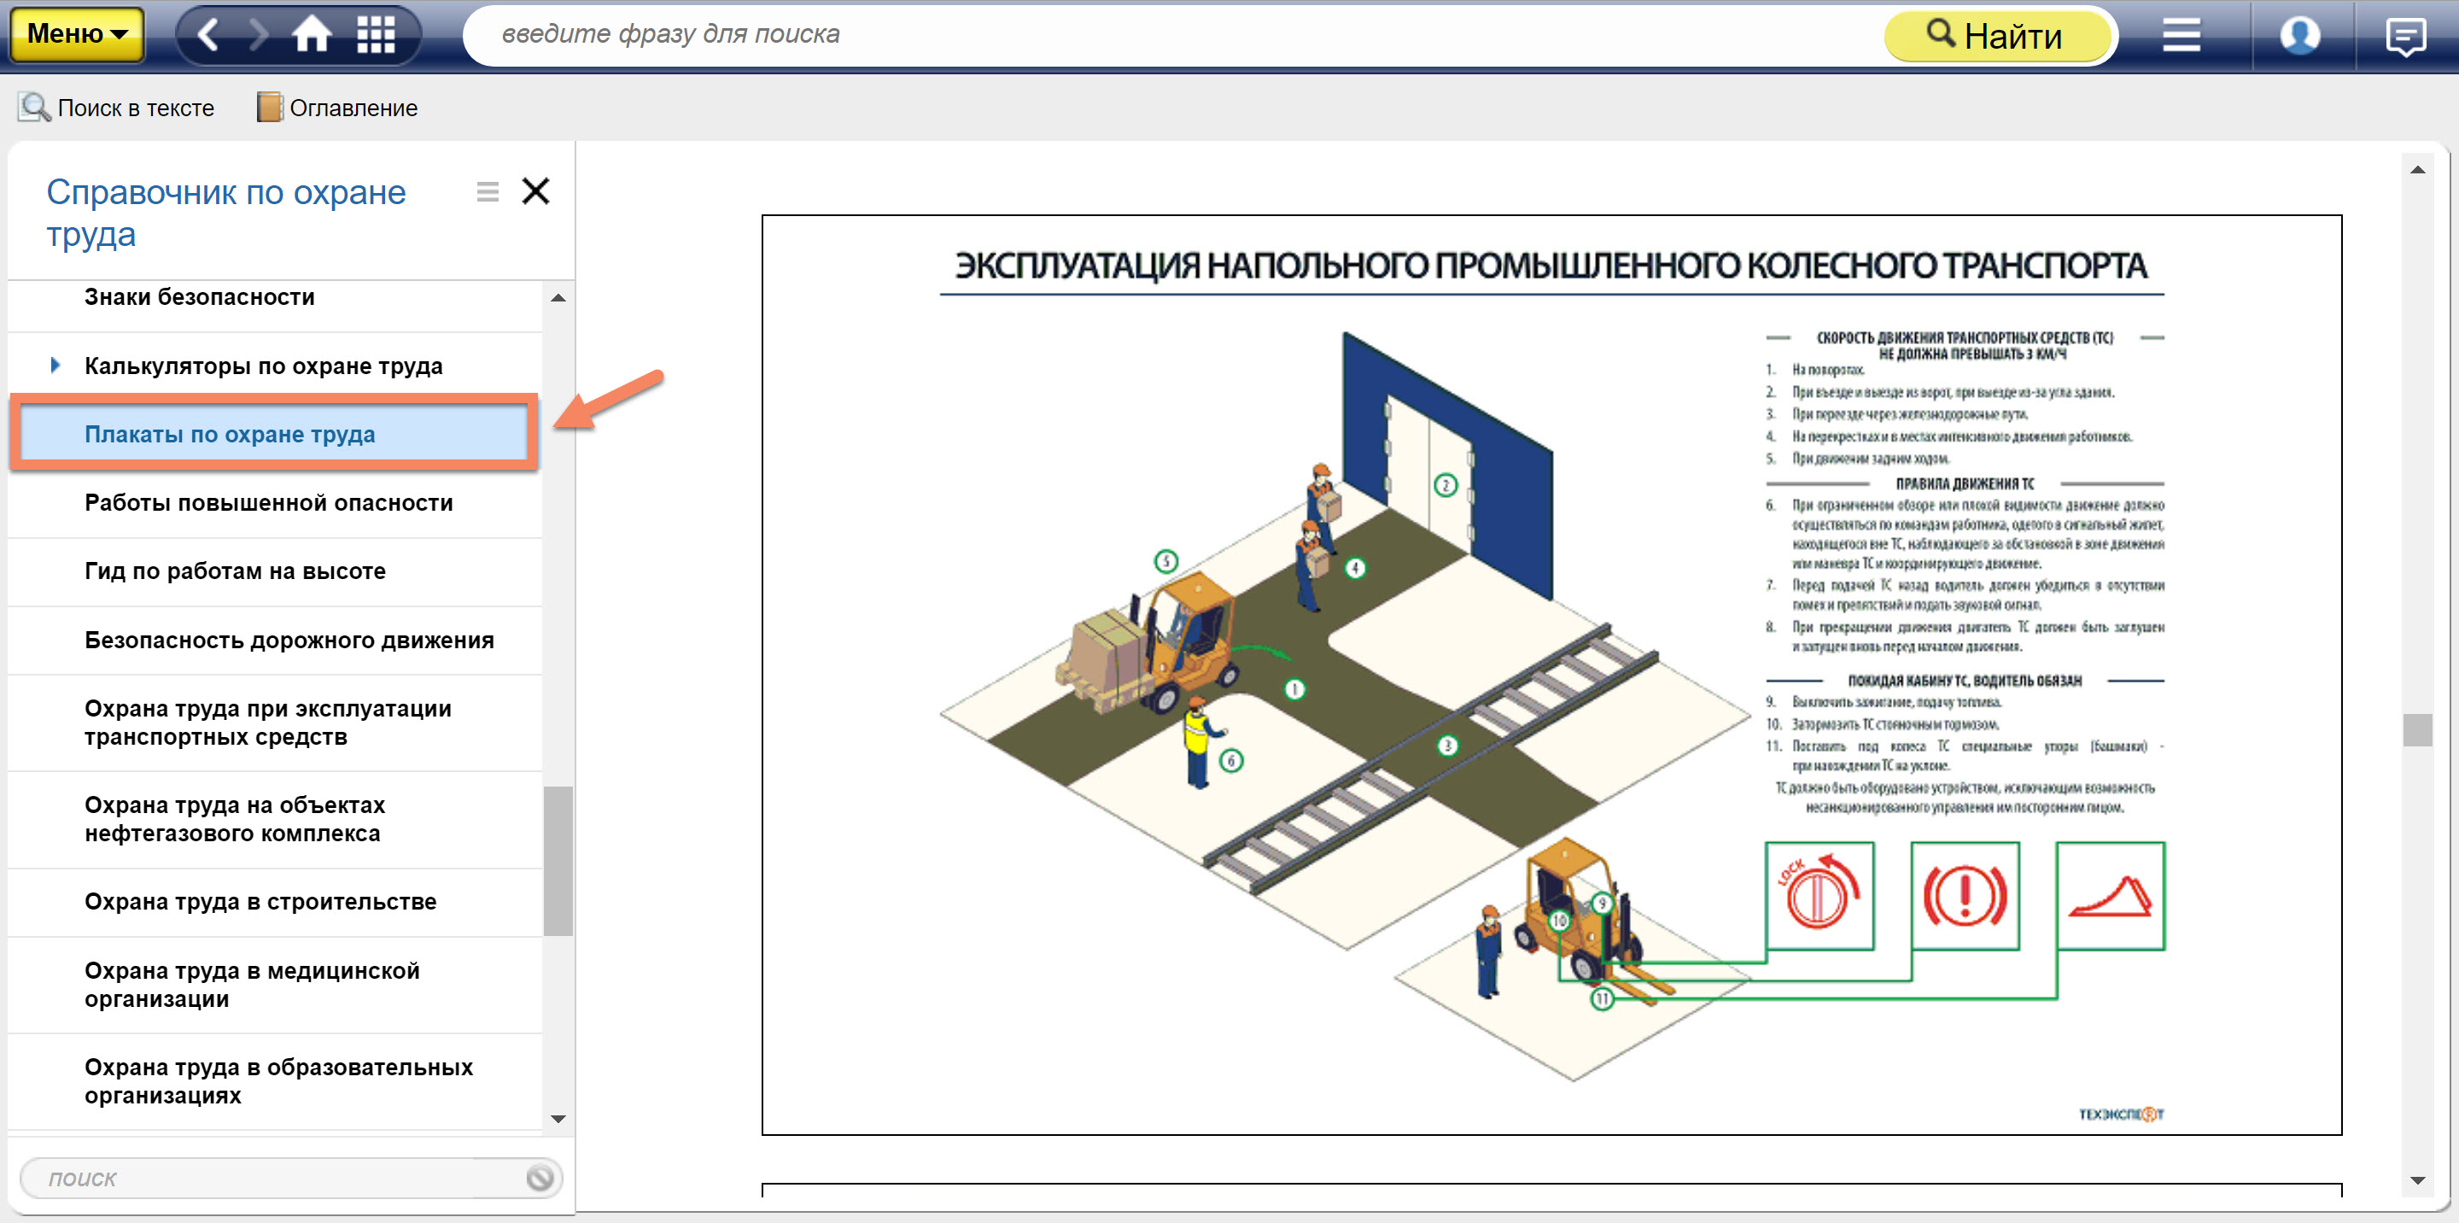Image resolution: width=2459 pixels, height=1223 pixels.
Task: Open the home page icon
Action: pos(312,35)
